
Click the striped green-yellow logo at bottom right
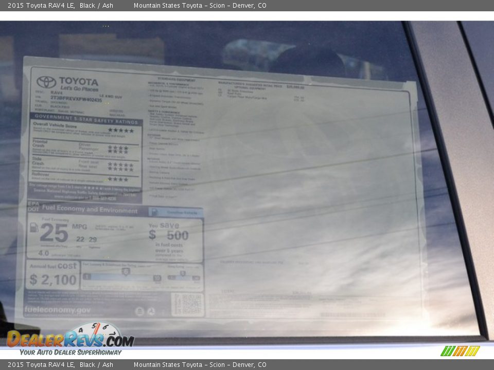[x=460, y=351]
